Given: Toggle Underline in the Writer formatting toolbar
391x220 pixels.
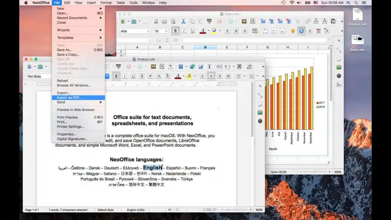Looking at the screenshot, I should coord(134,76).
